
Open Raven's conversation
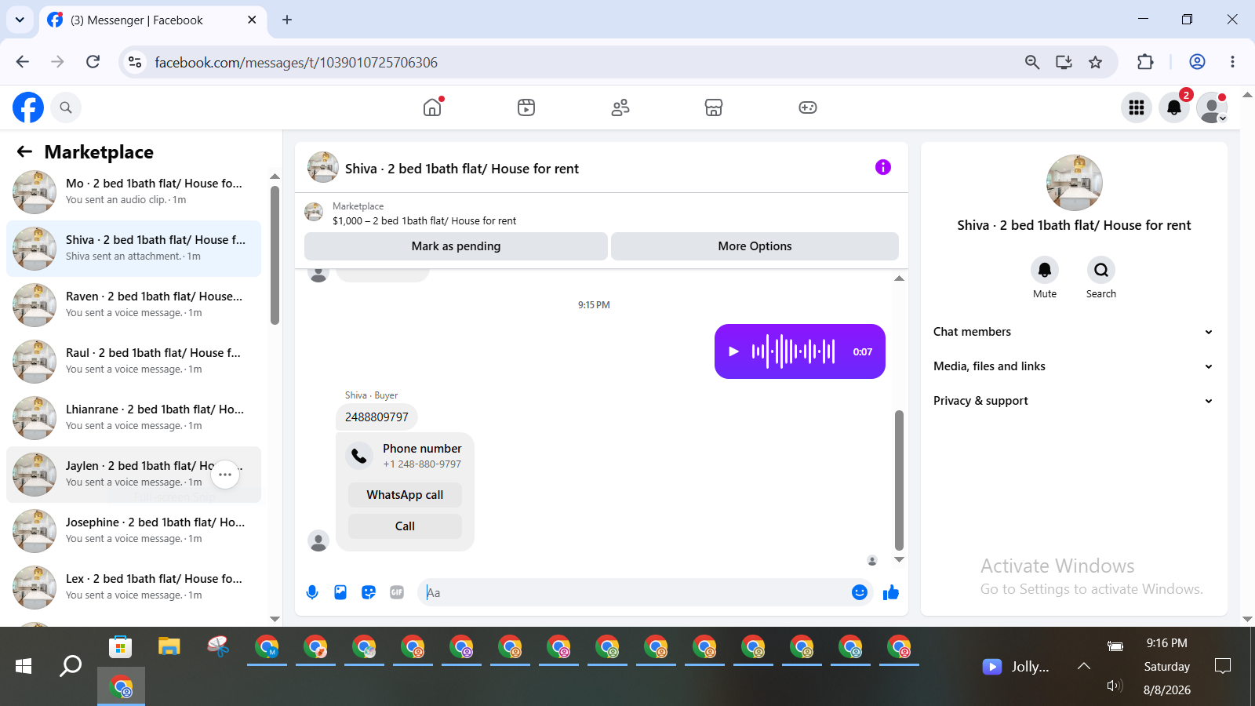pos(133,305)
